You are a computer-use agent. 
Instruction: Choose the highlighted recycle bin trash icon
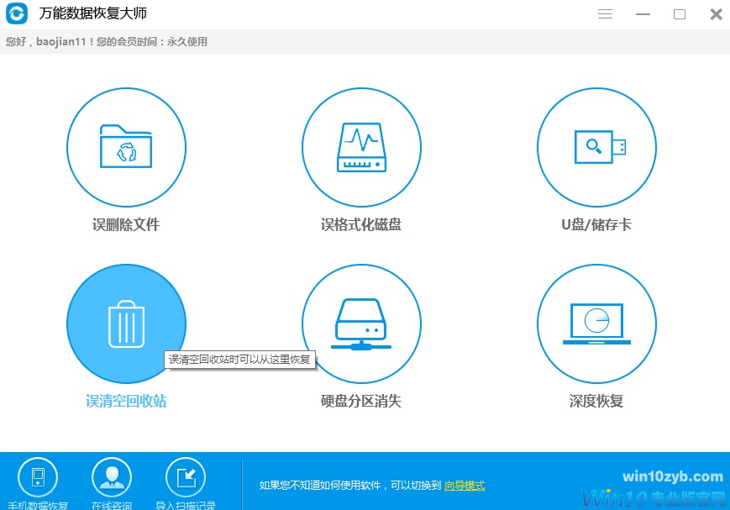(126, 324)
